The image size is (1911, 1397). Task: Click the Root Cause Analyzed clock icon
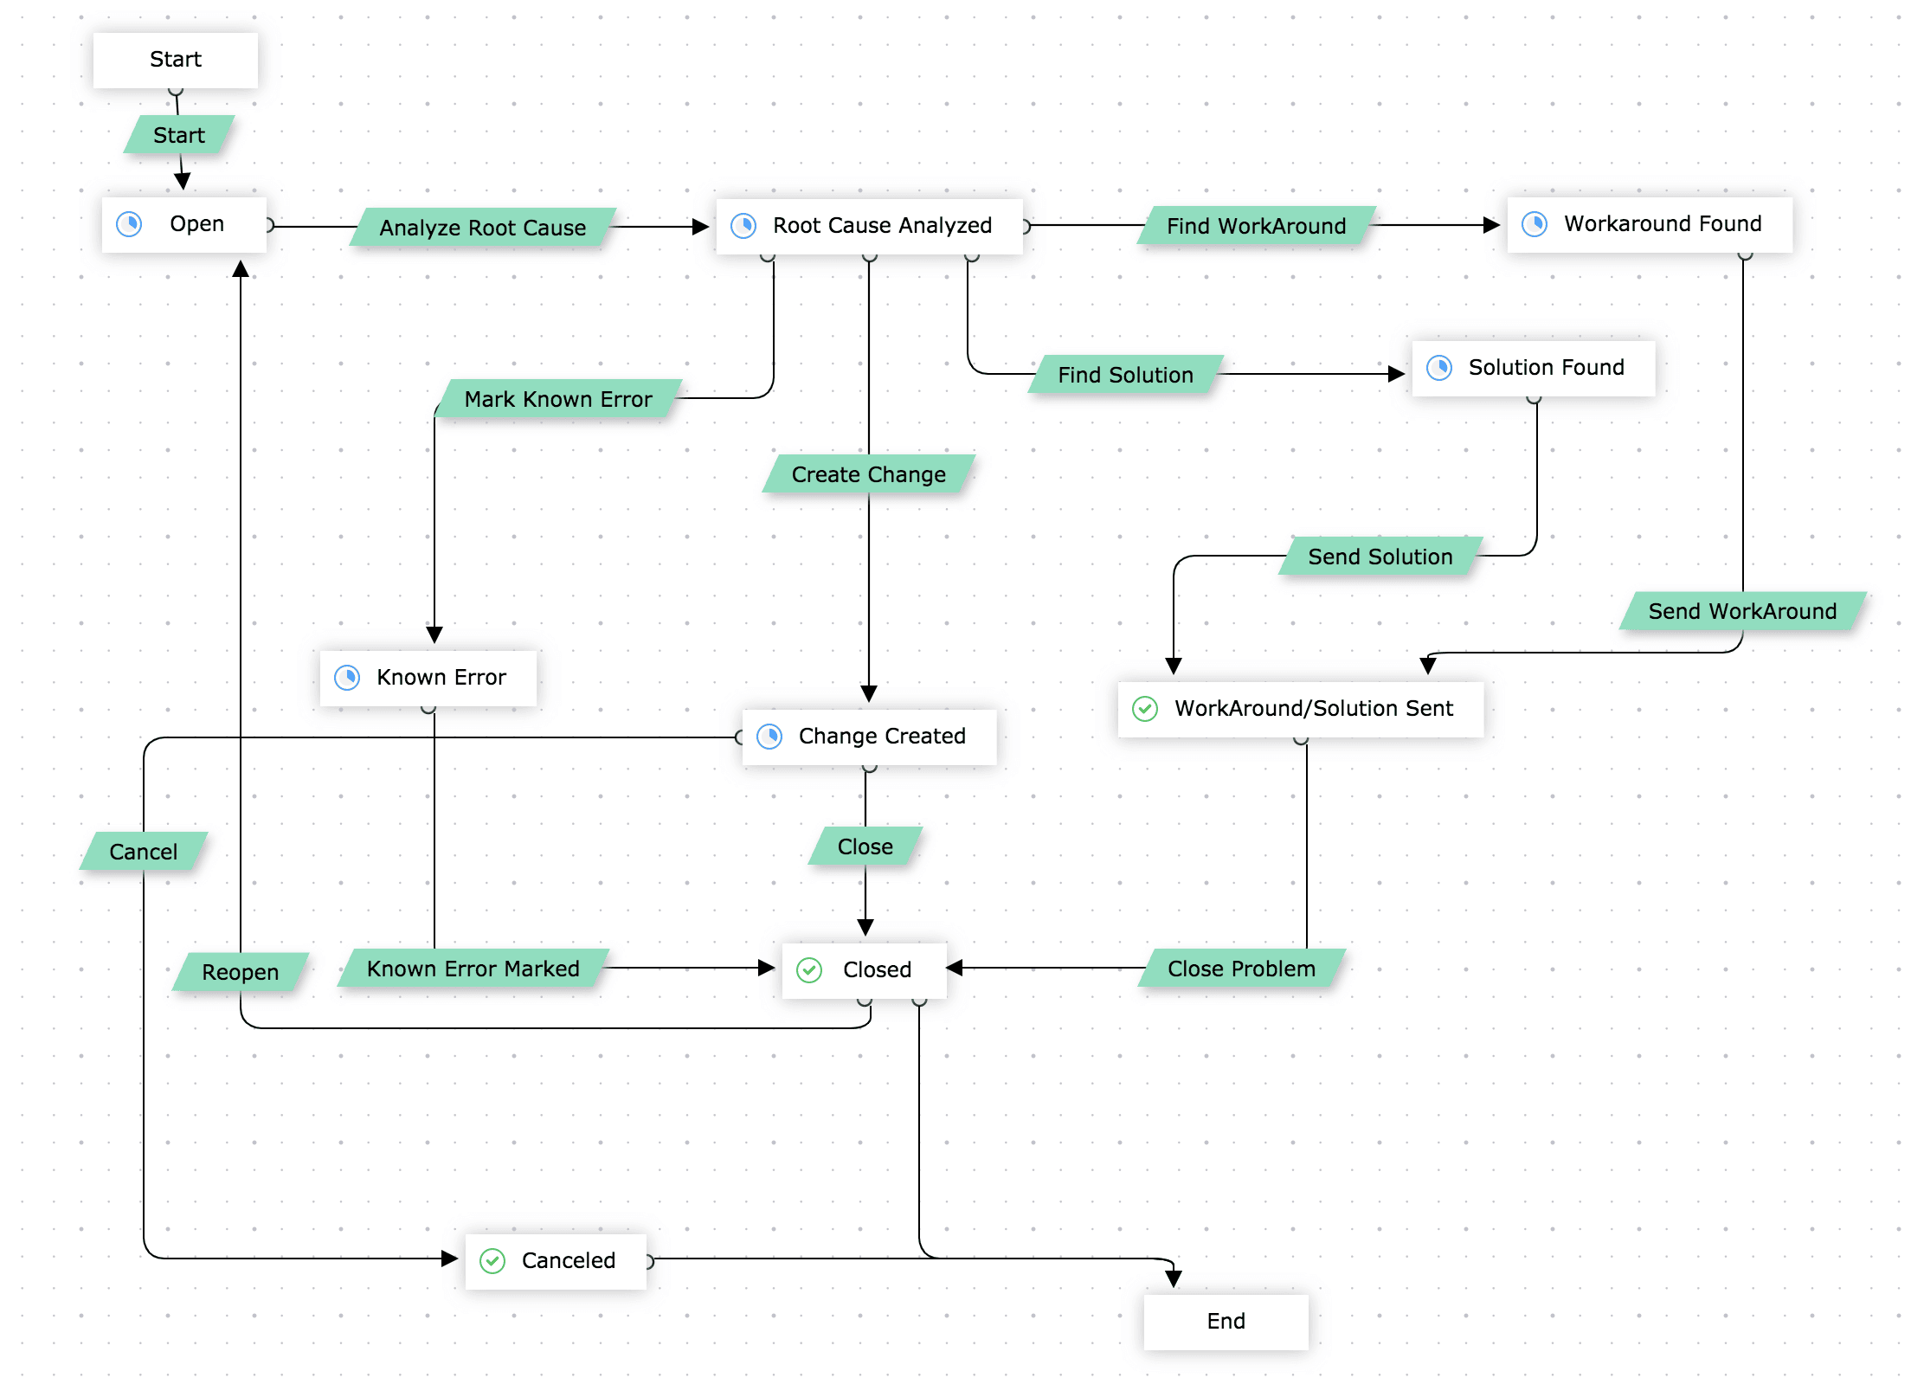coord(743,226)
